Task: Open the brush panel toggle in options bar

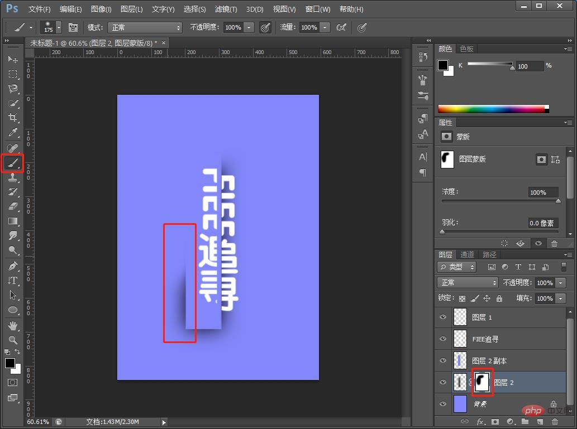Action: click(73, 27)
